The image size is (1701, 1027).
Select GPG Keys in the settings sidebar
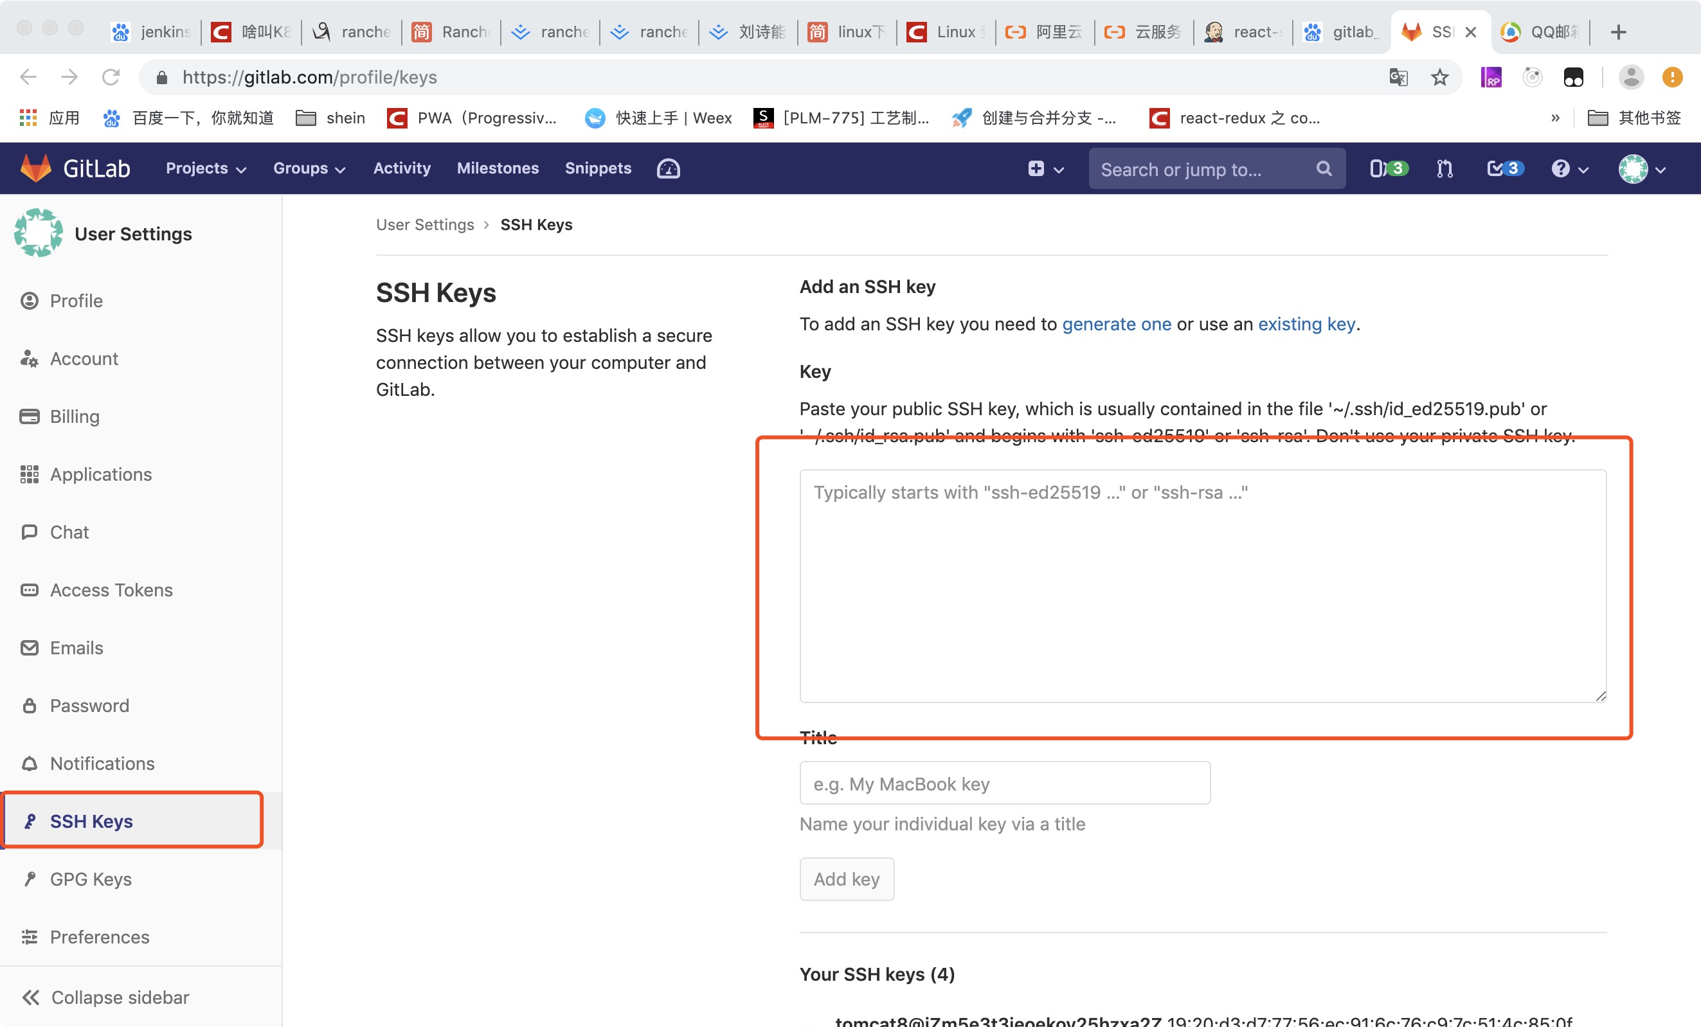point(90,879)
